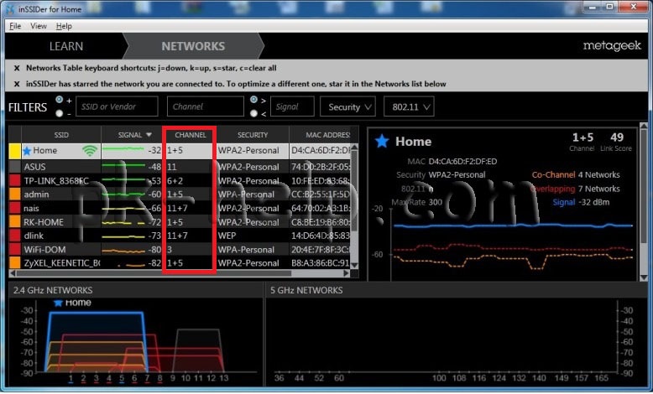This screenshot has width=653, height=394.
Task: Click the orange swatch of ZyXEL_KEENETIC row
Action: point(15,263)
